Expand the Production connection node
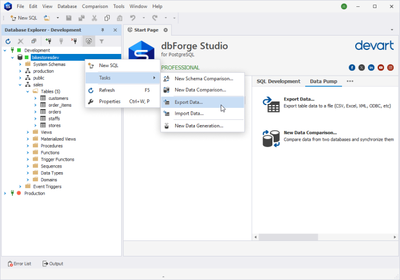Viewport: 400px width, 280px height. point(5,193)
